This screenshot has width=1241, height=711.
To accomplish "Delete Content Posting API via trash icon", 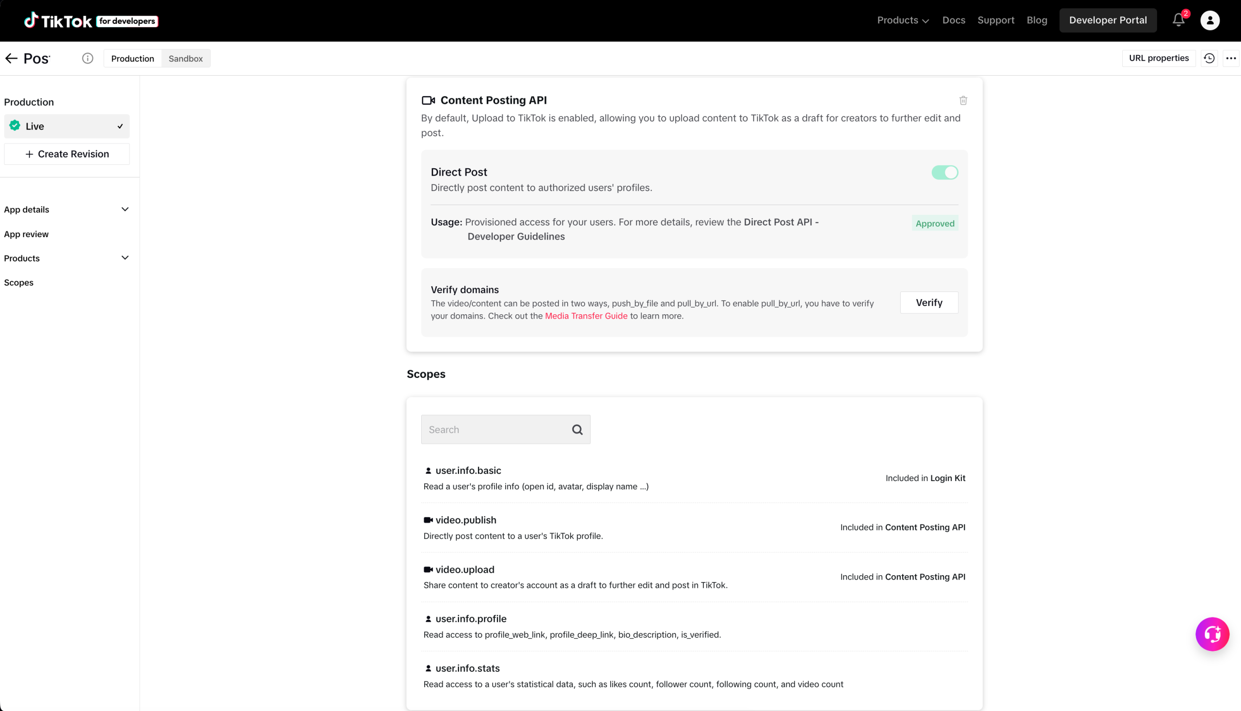I will point(963,100).
